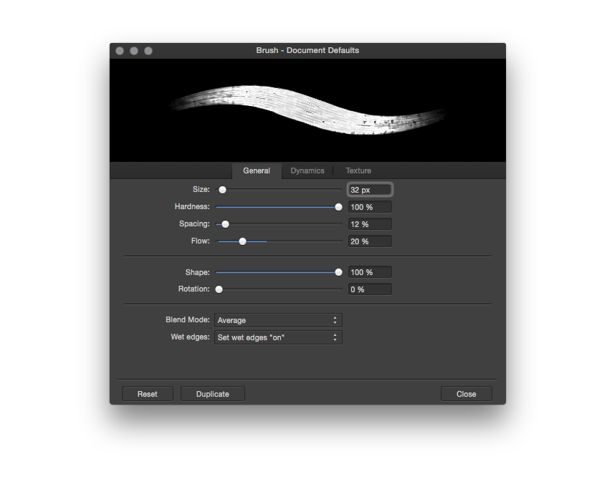This screenshot has width=602, height=487.
Task: Open the Blend Mode dropdown
Action: click(278, 320)
